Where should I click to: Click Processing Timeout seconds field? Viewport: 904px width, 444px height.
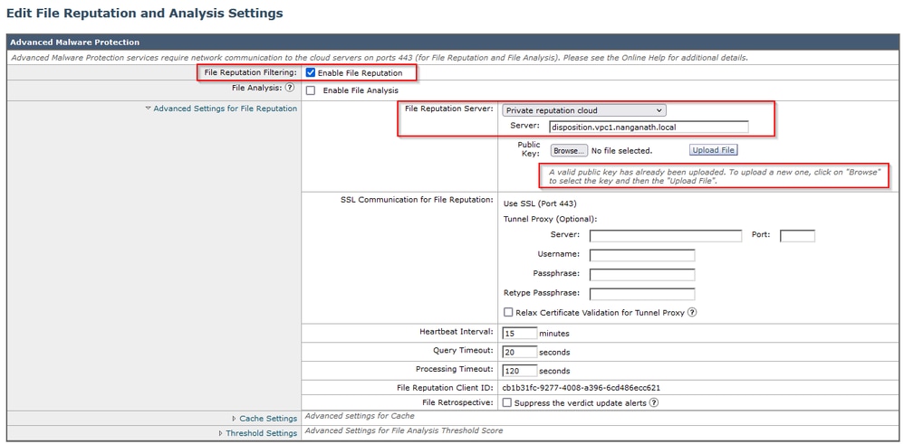click(x=519, y=370)
